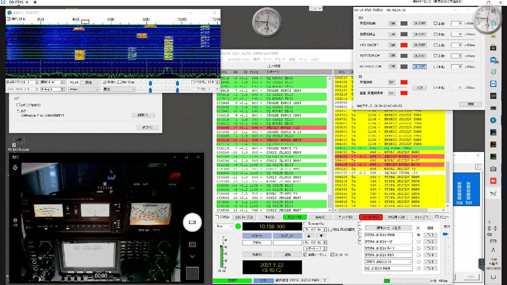Toggle the Tx even/1st checkbox

[x=306, y=224]
